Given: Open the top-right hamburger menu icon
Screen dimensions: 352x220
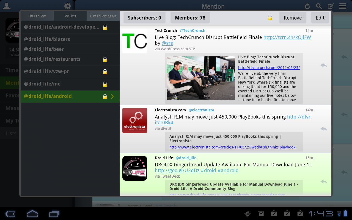Looking at the screenshot, I should 342,6.
